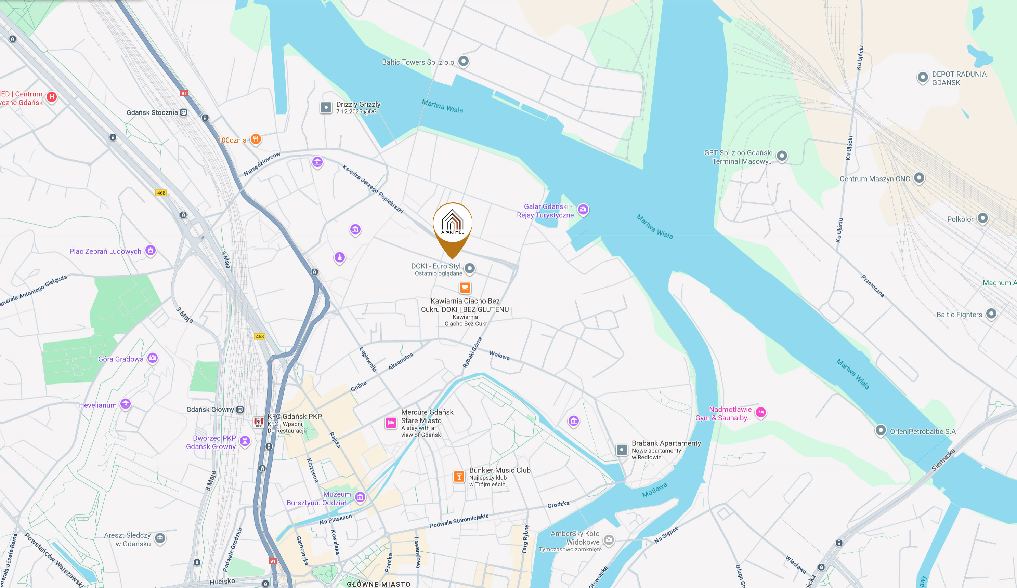Click the Galar Gdański camera marker
1017x588 pixels.
(x=583, y=209)
